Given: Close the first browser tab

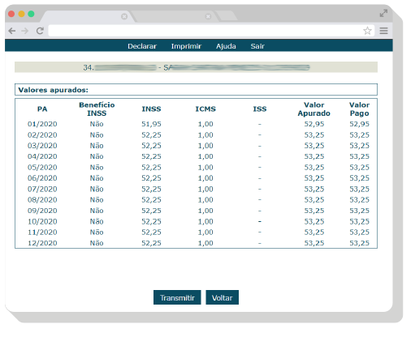Looking at the screenshot, I should coord(124,16).
